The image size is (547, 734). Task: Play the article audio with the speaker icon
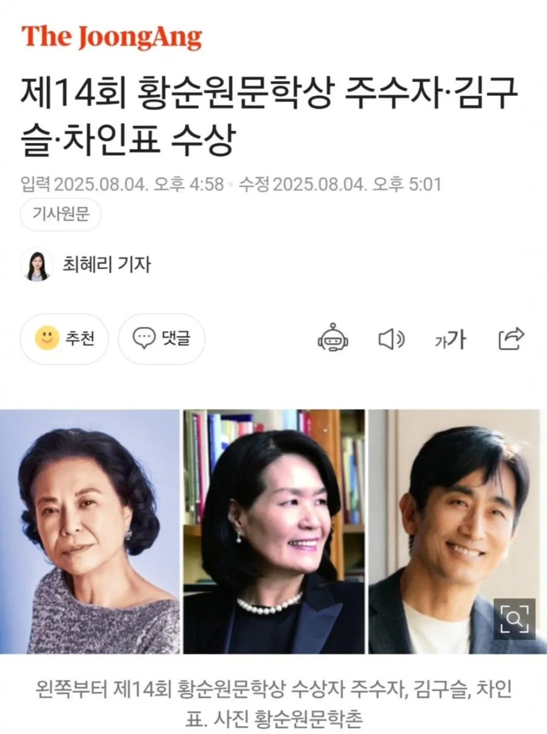coord(392,339)
